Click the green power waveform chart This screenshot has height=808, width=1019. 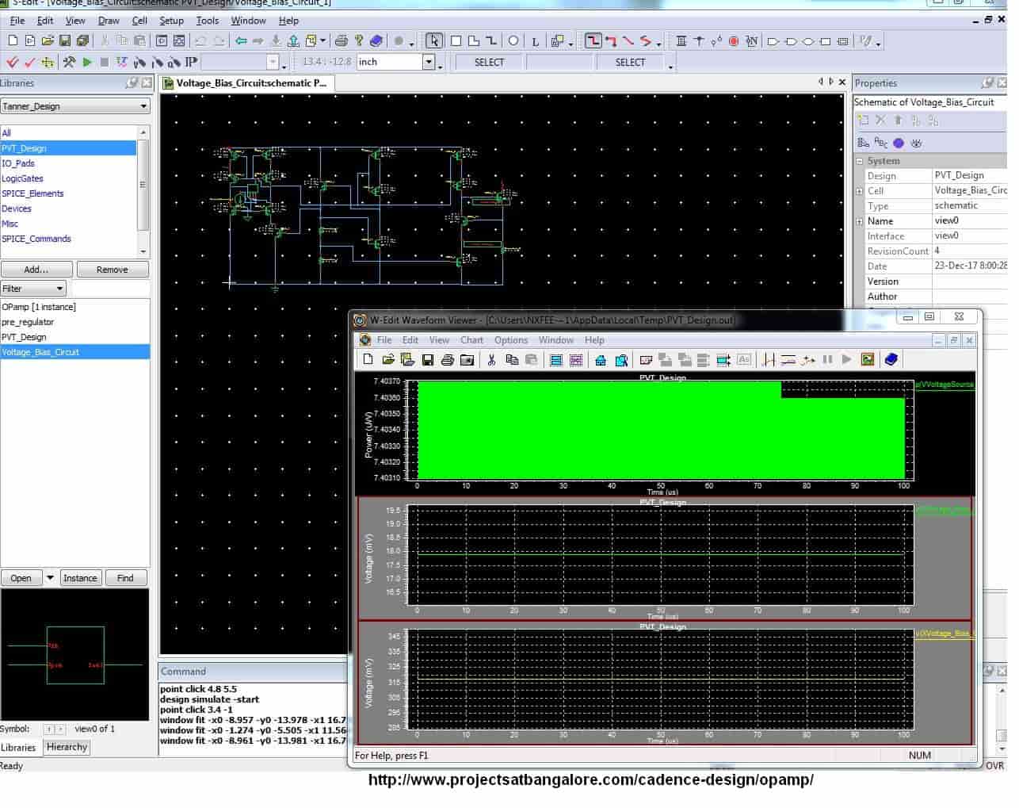pos(661,430)
